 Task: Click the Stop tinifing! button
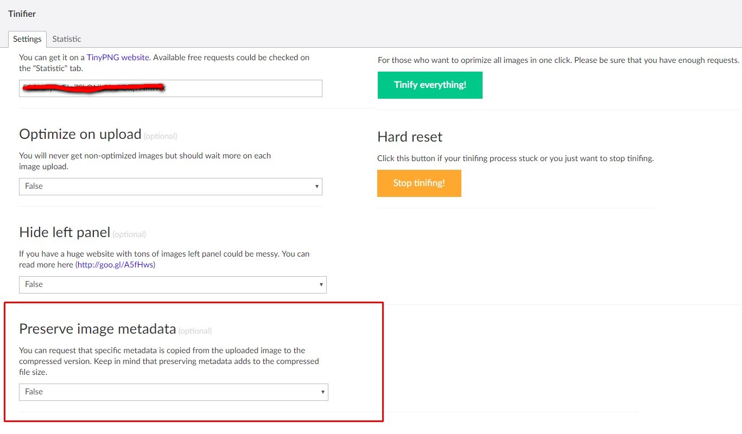click(419, 183)
